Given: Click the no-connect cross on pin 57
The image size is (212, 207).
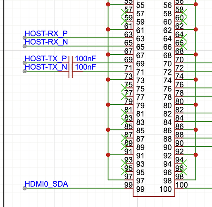Looking at the screenshot, I should pos(124,13).
